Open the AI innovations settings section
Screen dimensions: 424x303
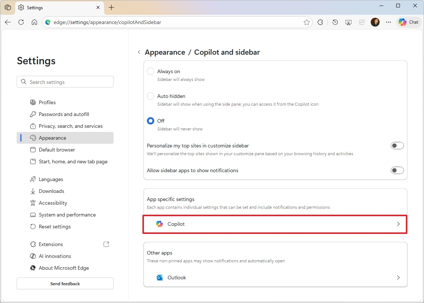pos(55,256)
